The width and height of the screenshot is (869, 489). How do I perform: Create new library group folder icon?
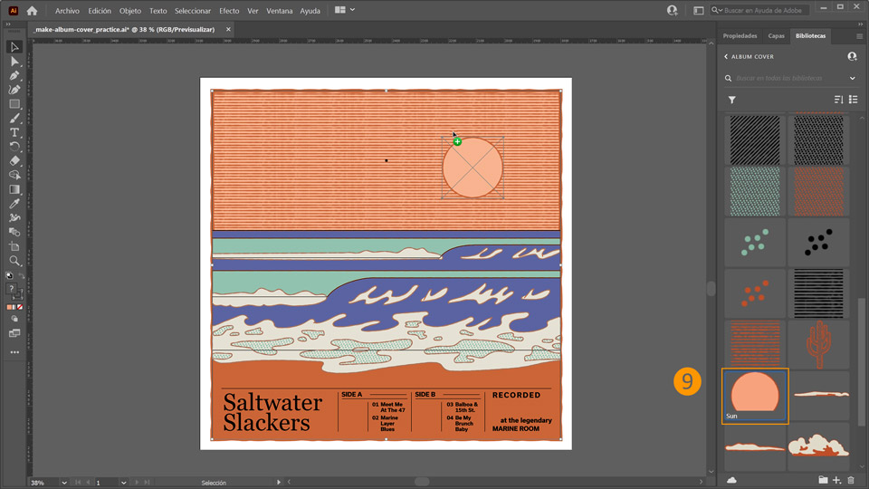pyautogui.click(x=823, y=480)
